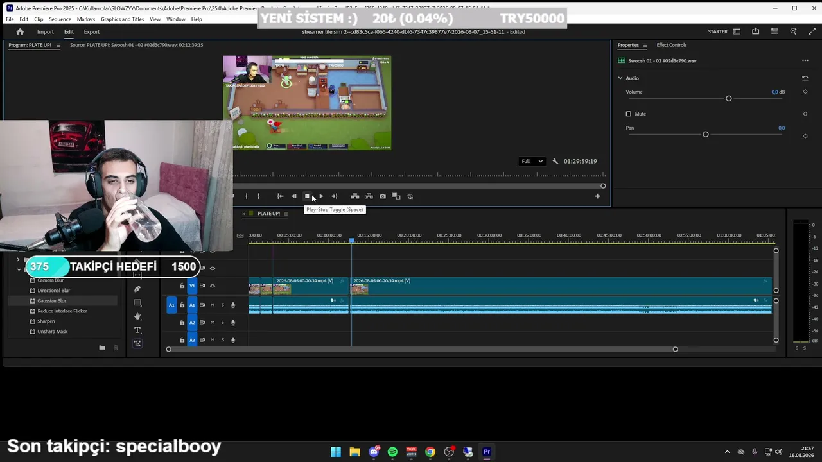Open the three-dot menu for Swoosh clip

[x=805, y=60]
